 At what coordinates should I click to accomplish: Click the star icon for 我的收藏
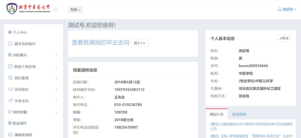coord(10,112)
